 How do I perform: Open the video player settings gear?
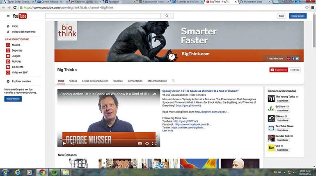(x=147, y=143)
